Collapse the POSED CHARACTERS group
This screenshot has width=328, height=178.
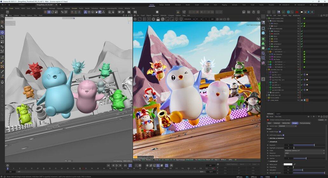[x=267, y=18]
